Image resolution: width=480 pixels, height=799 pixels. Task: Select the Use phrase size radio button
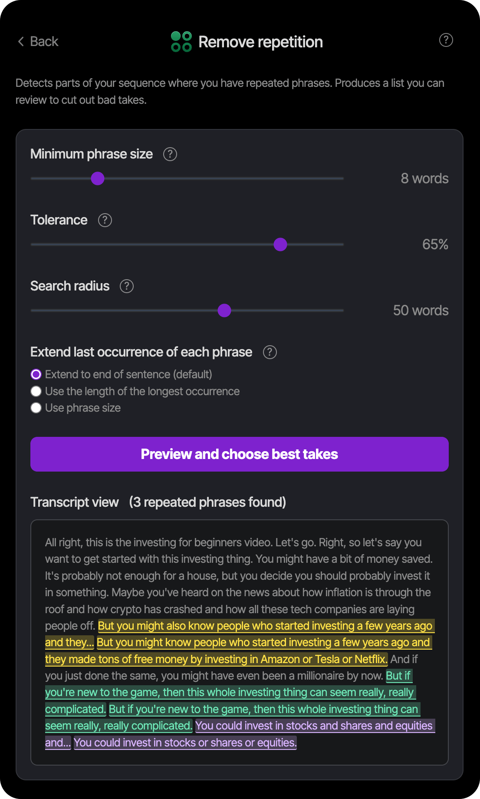coord(36,408)
